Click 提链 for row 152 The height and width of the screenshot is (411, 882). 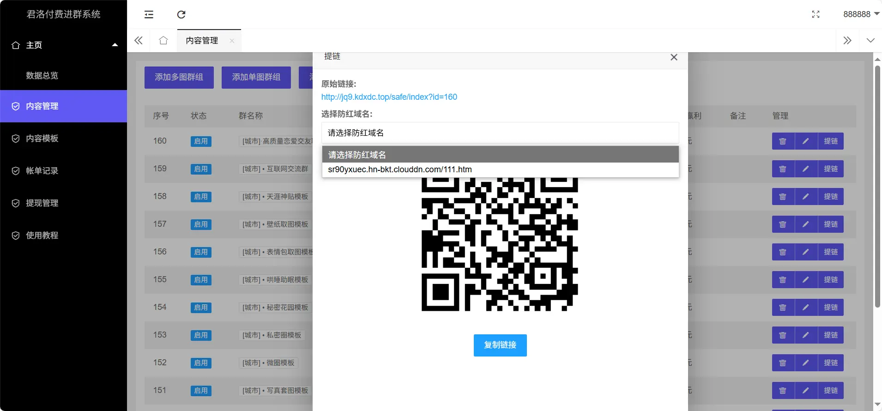pyautogui.click(x=831, y=363)
